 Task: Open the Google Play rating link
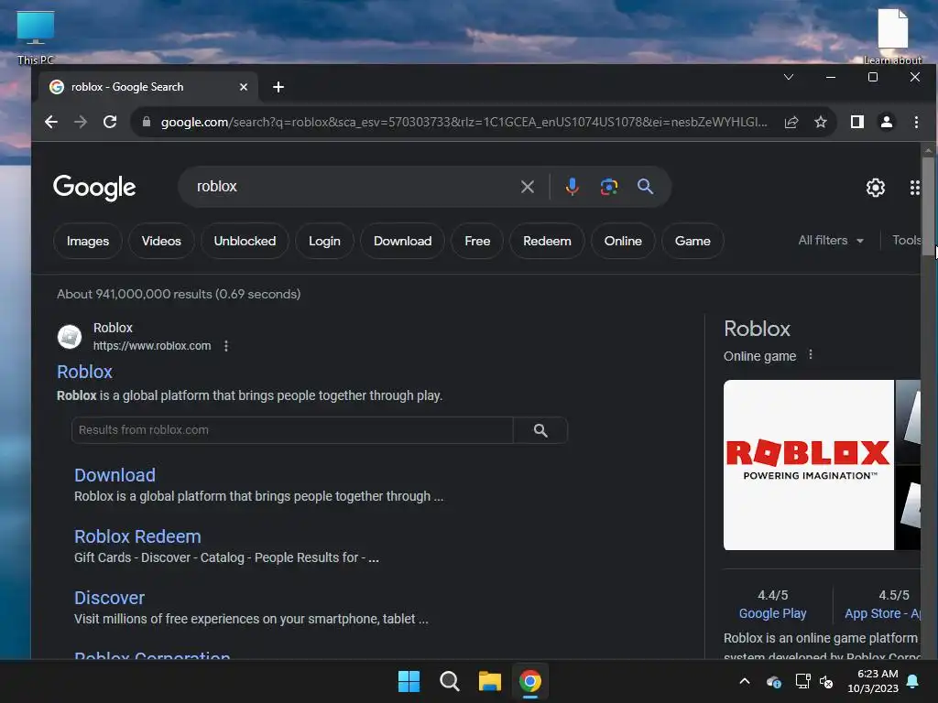click(772, 613)
